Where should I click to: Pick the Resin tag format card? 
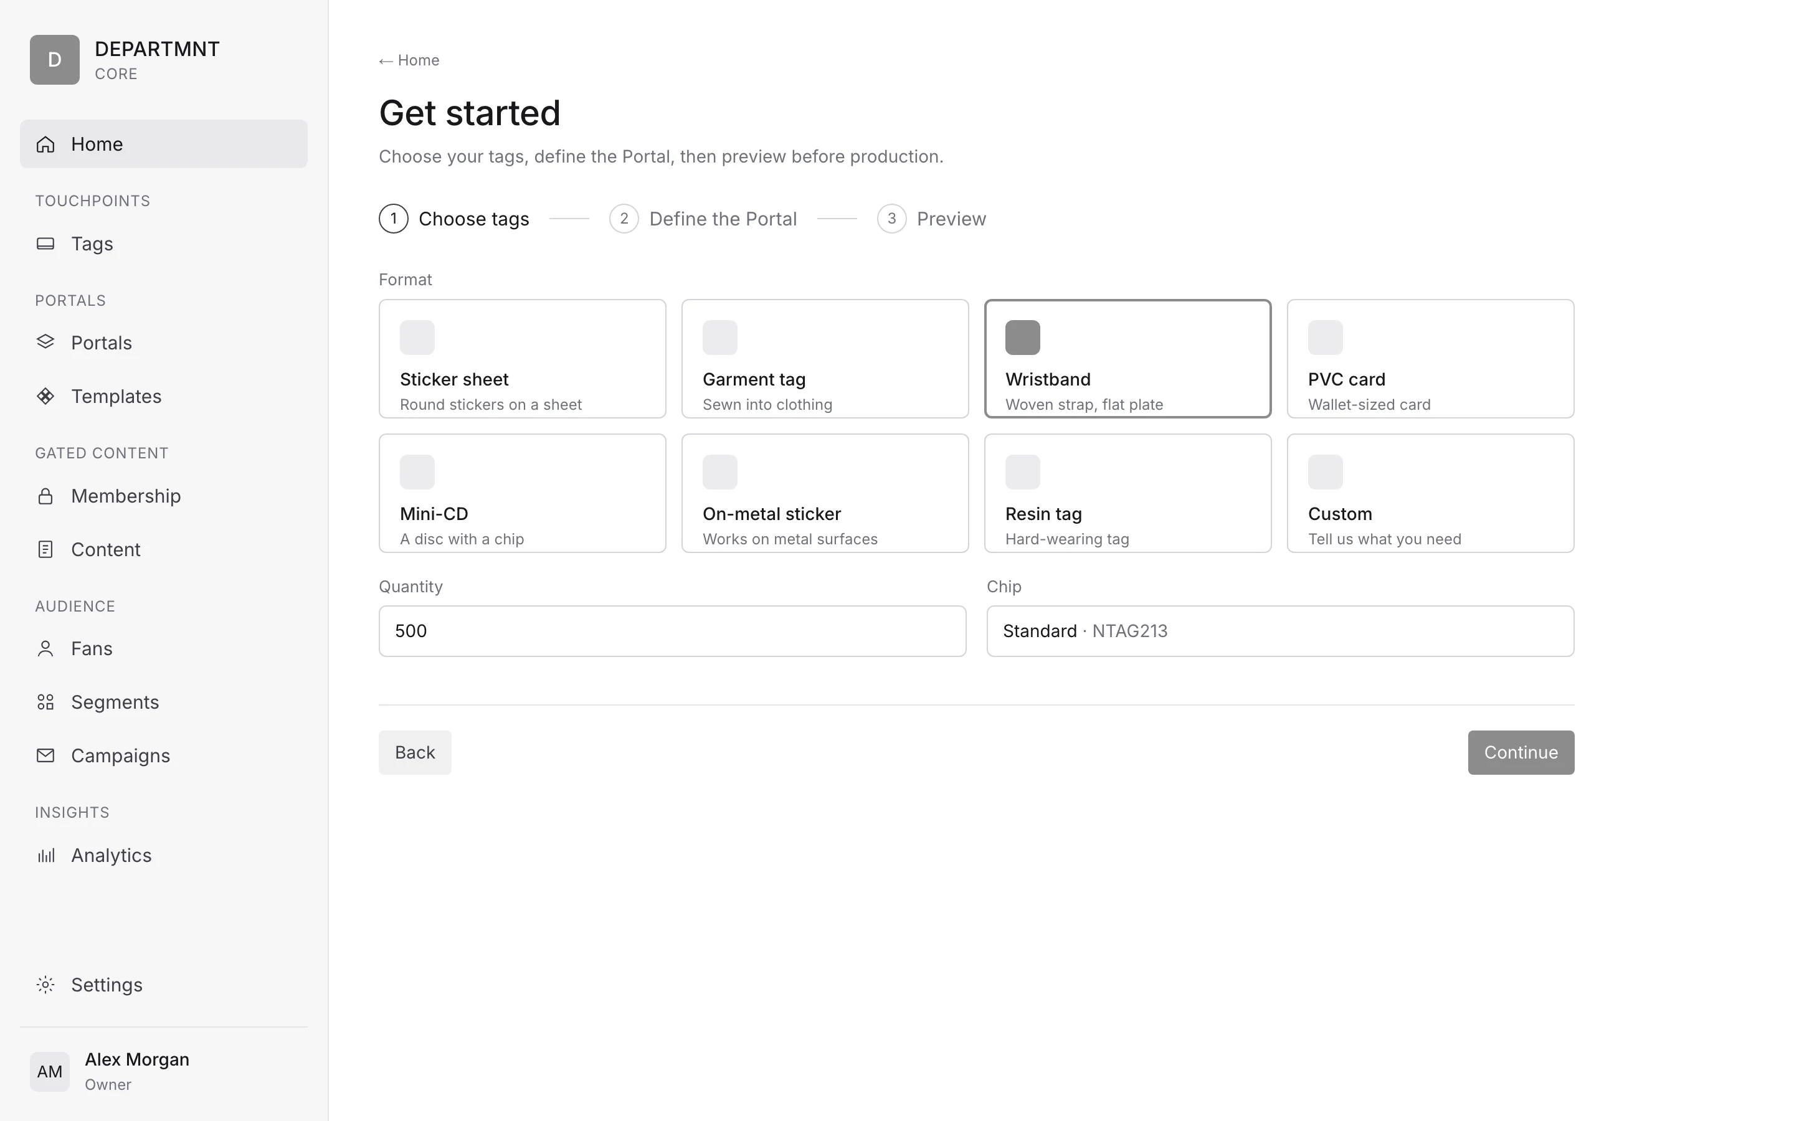pos(1128,493)
